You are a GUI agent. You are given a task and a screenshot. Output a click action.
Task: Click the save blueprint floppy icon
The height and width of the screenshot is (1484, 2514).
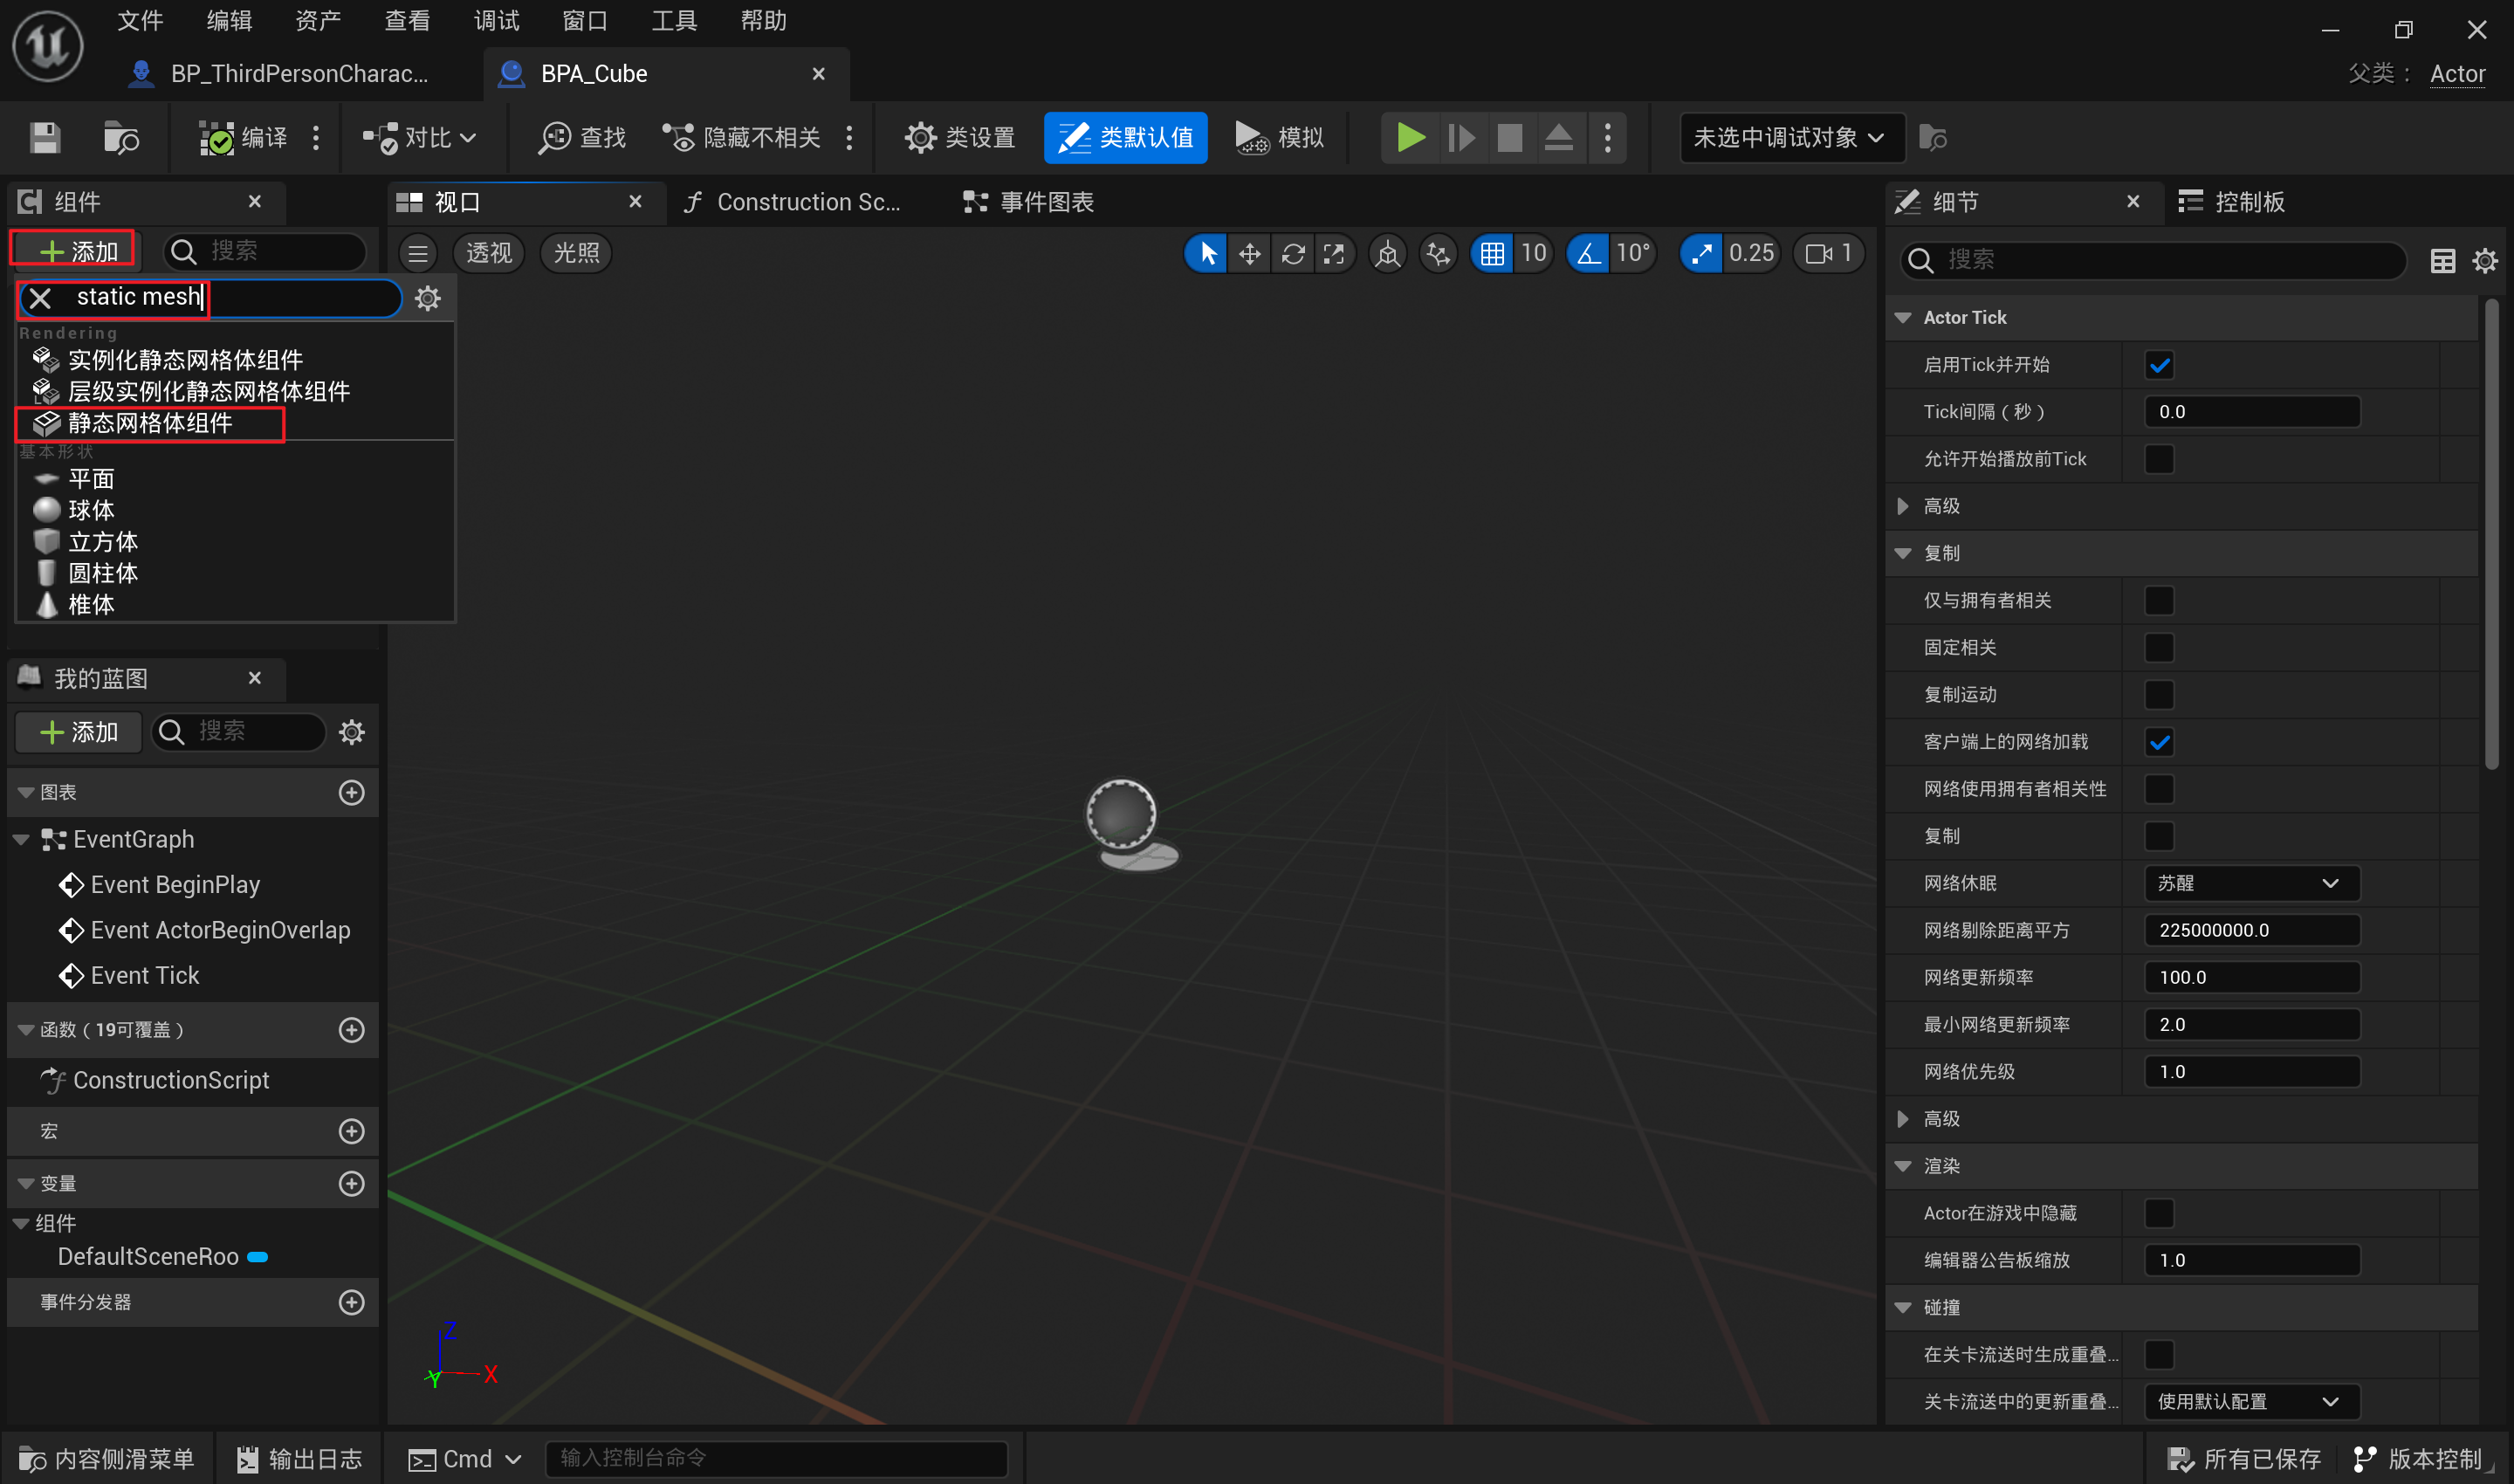45,137
